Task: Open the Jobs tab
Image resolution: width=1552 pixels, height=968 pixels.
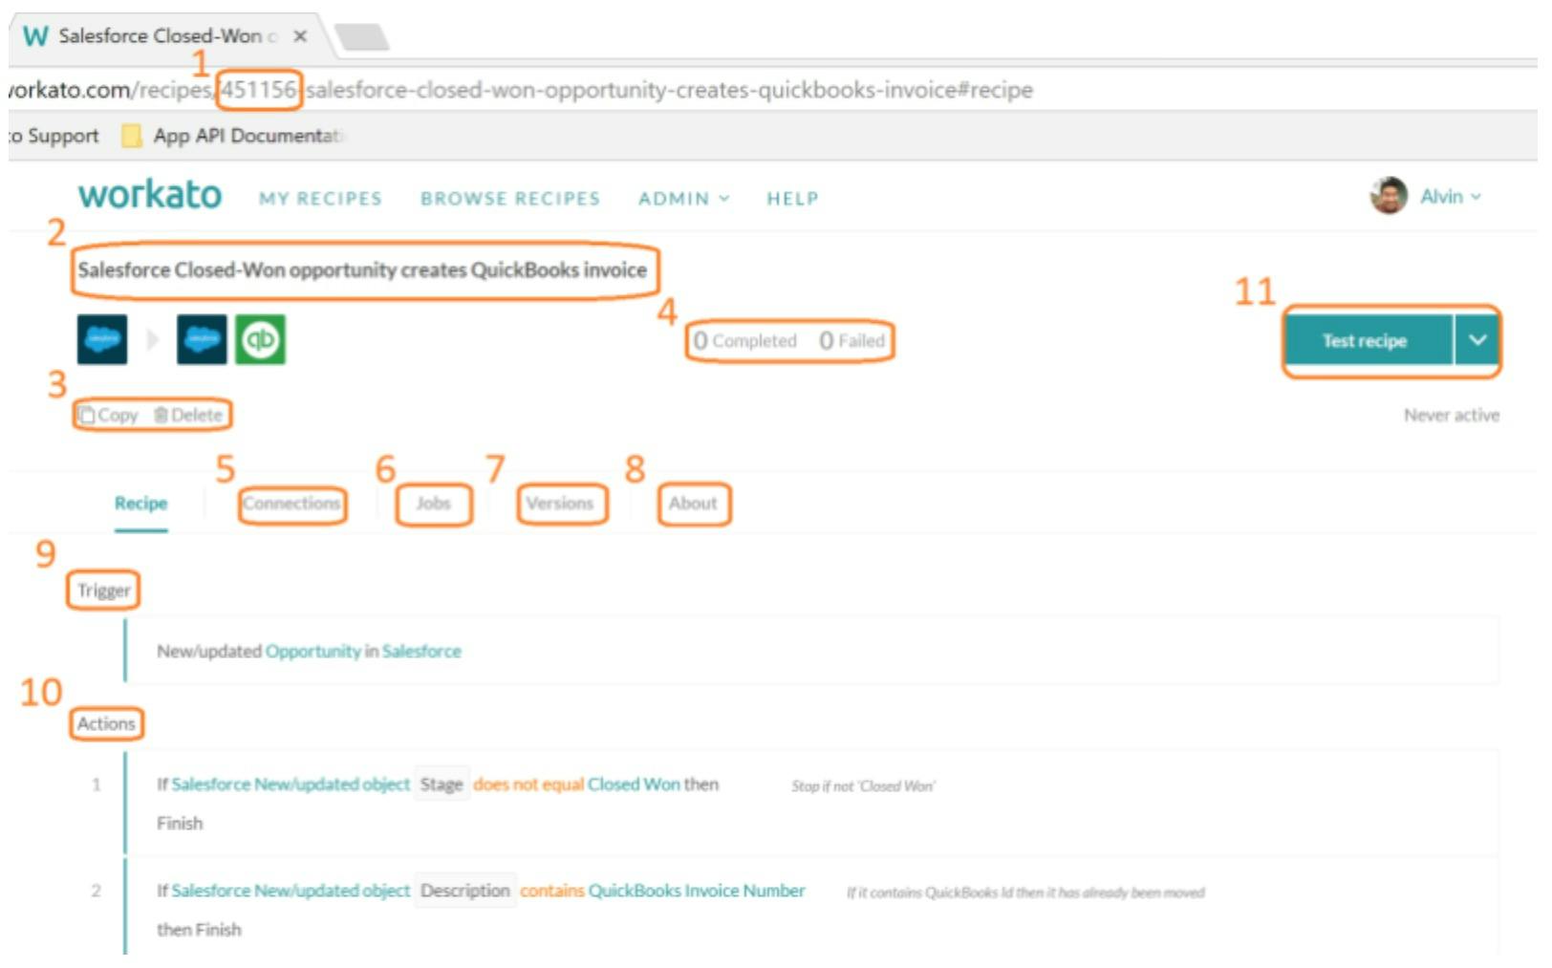Action: (x=433, y=503)
